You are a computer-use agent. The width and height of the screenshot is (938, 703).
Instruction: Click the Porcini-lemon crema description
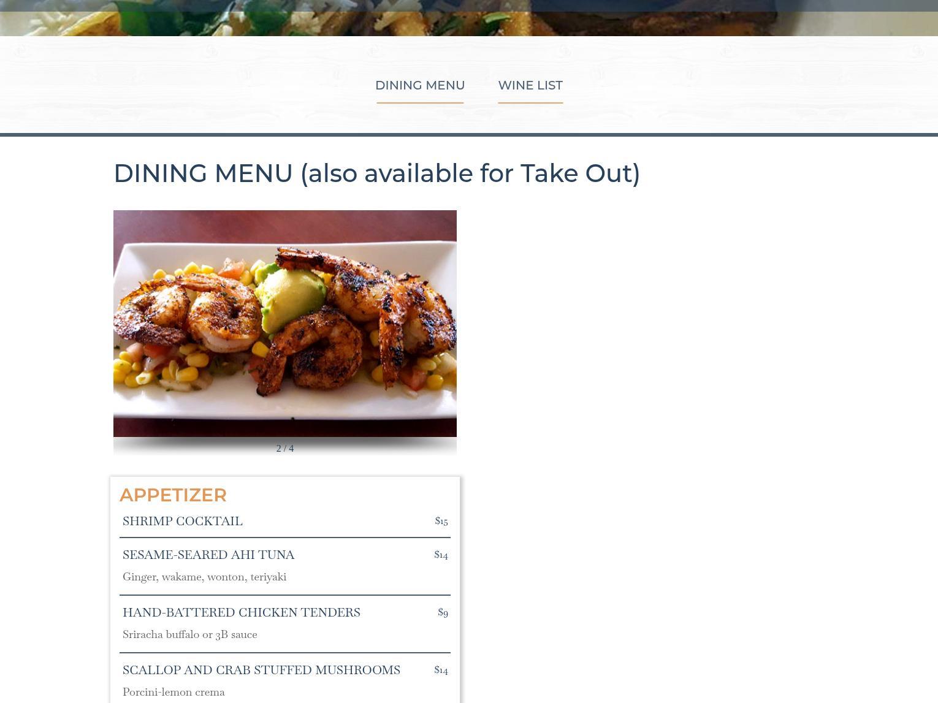[x=173, y=691]
